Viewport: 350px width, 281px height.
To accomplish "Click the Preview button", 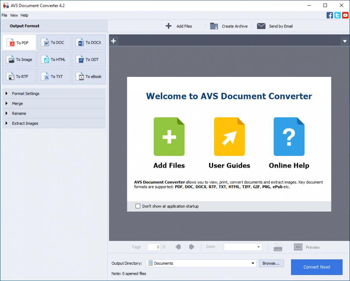I will pyautogui.click(x=307, y=247).
